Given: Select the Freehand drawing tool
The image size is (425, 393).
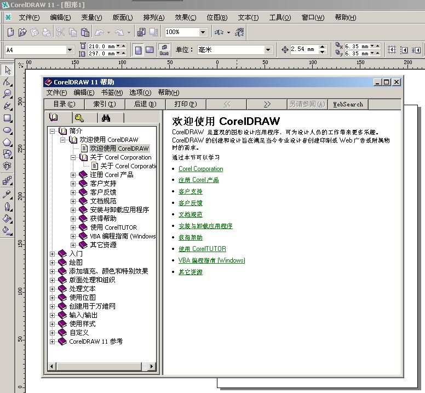Looking at the screenshot, I should click(7, 106).
